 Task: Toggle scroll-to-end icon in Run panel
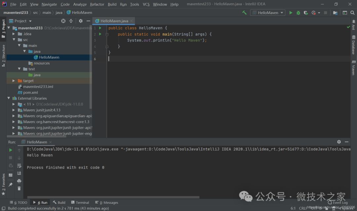pyautogui.click(x=19, y=173)
